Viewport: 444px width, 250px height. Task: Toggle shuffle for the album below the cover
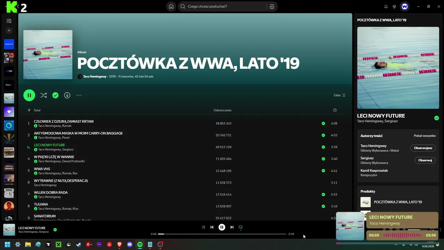tap(43, 95)
